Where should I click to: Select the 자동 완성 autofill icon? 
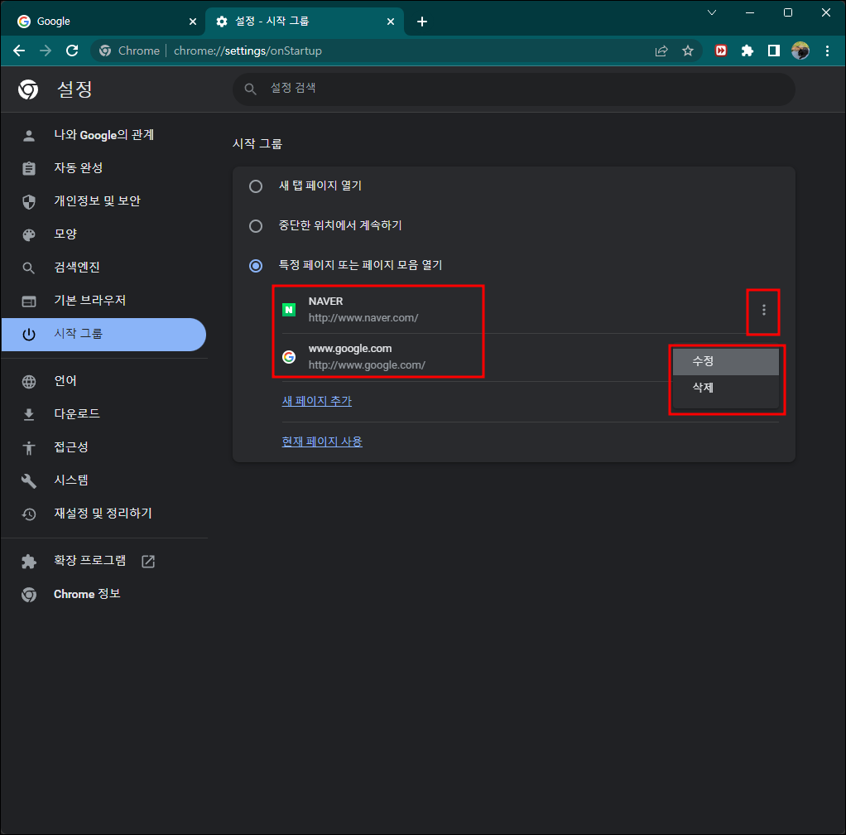29,167
